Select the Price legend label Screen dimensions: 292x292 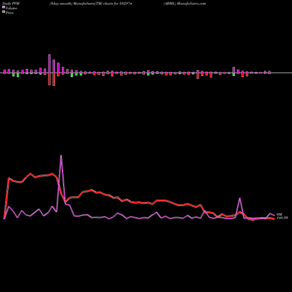[x=9, y=13]
